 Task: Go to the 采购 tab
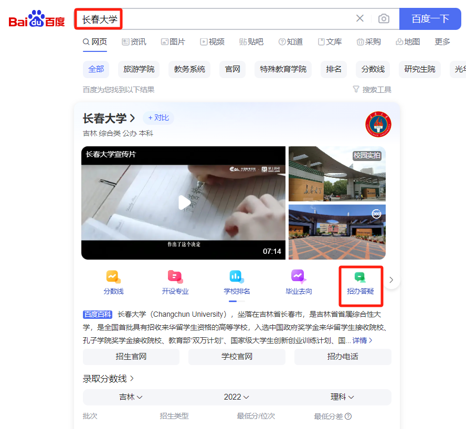pyautogui.click(x=369, y=42)
